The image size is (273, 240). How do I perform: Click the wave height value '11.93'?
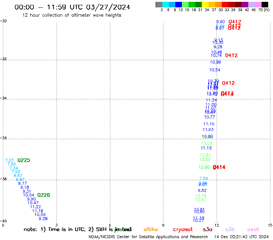click(208, 130)
